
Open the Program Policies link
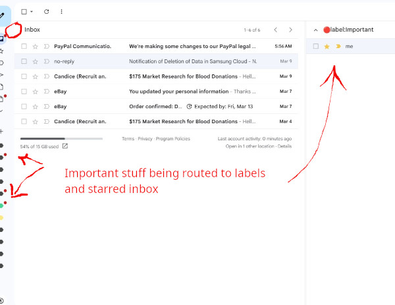click(173, 139)
